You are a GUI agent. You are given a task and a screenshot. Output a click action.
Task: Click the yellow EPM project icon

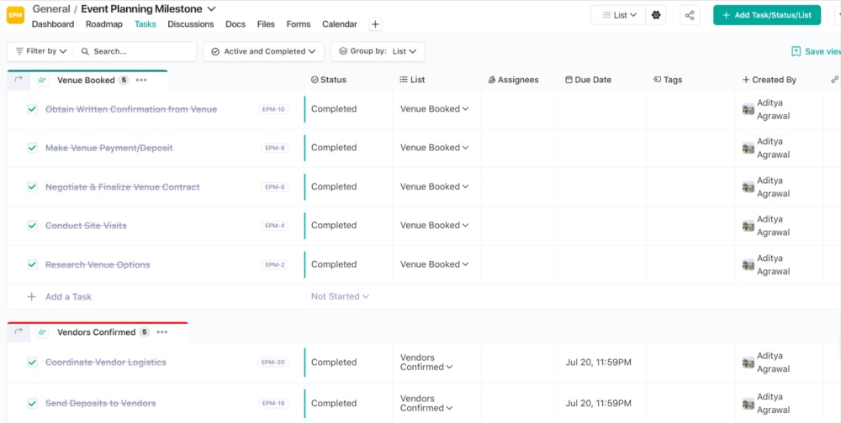click(15, 15)
